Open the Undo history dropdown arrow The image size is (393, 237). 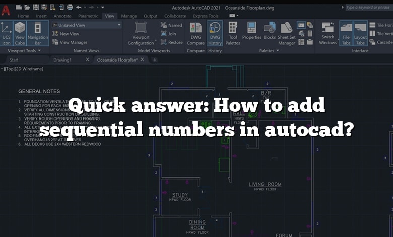(85, 7)
